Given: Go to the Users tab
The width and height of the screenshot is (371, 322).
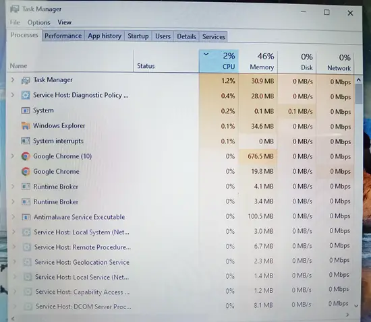Looking at the screenshot, I should pyautogui.click(x=163, y=36).
